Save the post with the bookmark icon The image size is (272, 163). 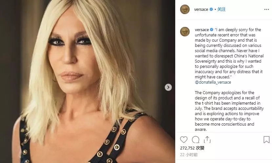266,140
